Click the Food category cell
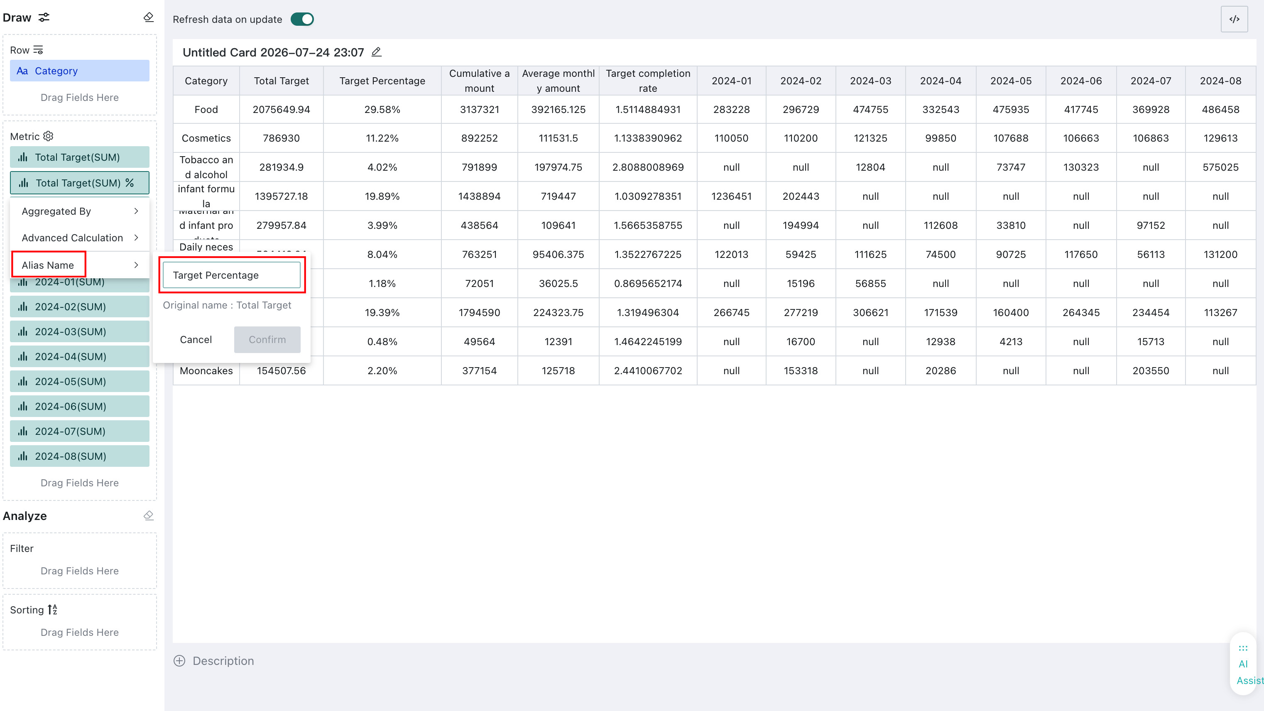The height and width of the screenshot is (711, 1264). coord(206,109)
